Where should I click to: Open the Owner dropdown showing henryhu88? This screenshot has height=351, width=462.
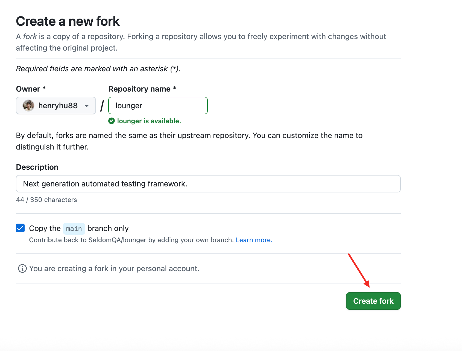click(x=56, y=106)
